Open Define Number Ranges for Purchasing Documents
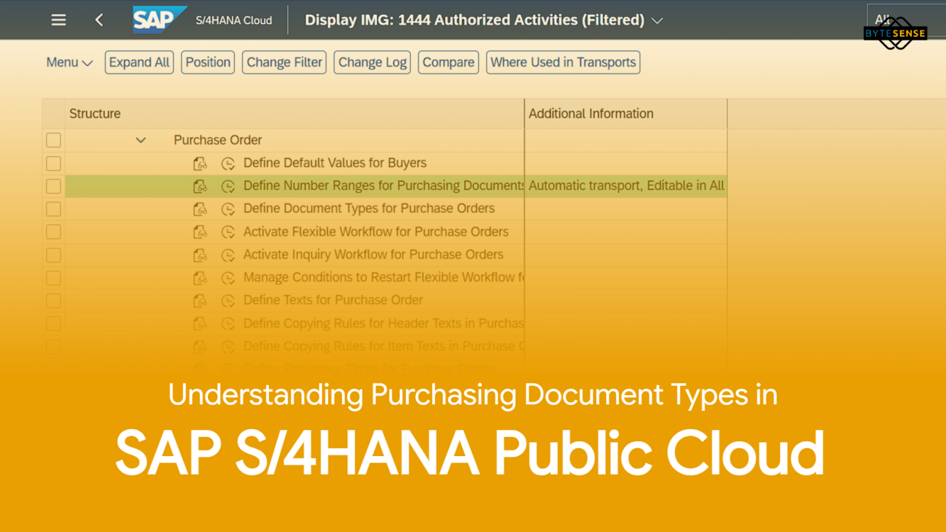Image resolution: width=946 pixels, height=532 pixels. (383, 186)
